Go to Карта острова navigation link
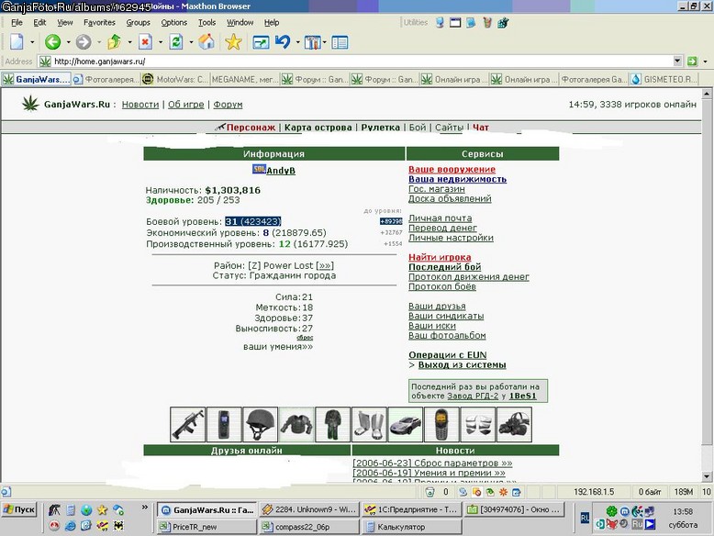This screenshot has width=714, height=536. pyautogui.click(x=318, y=128)
